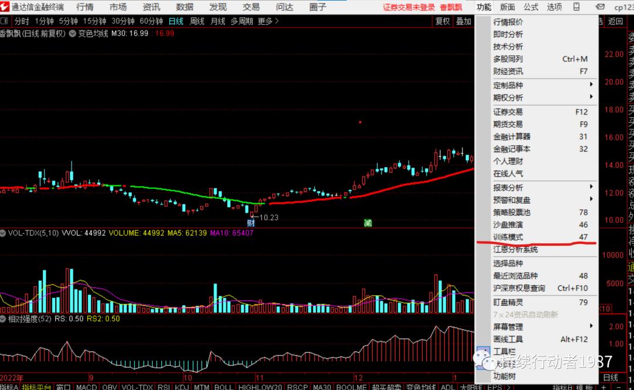
Task: Open the 资讯 top menu
Action: coord(151,7)
